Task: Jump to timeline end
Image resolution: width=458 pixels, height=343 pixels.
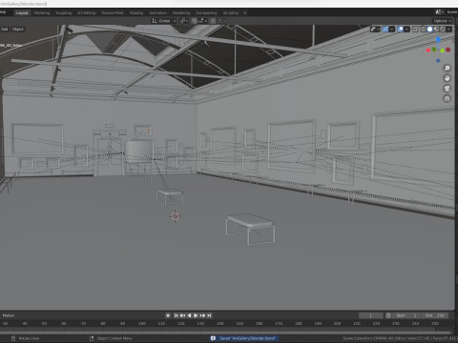Action: coord(209,315)
